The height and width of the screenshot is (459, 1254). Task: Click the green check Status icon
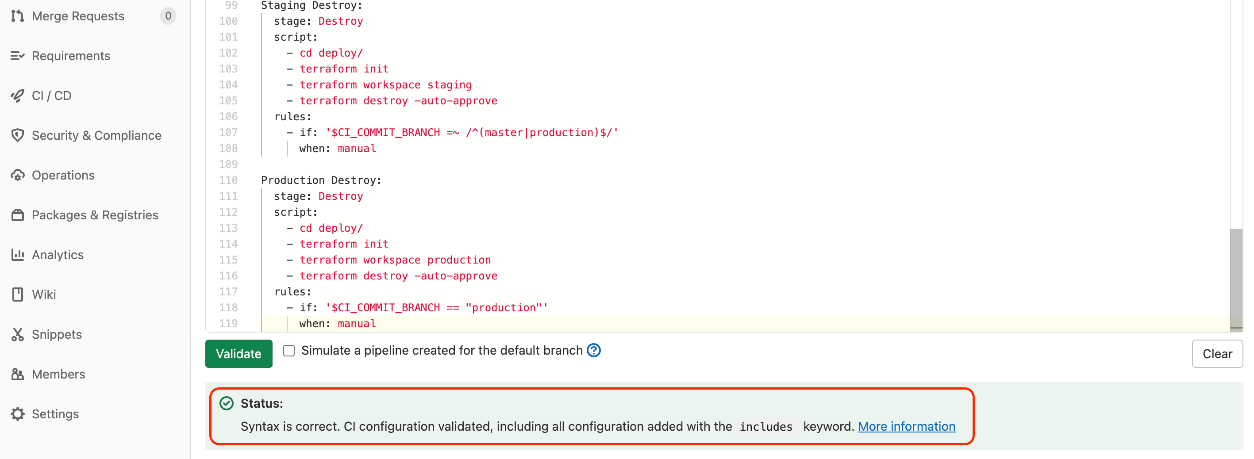click(227, 403)
